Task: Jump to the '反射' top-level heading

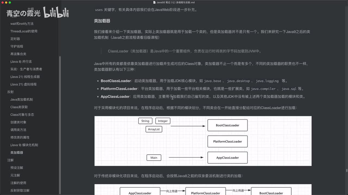Action: [10, 92]
